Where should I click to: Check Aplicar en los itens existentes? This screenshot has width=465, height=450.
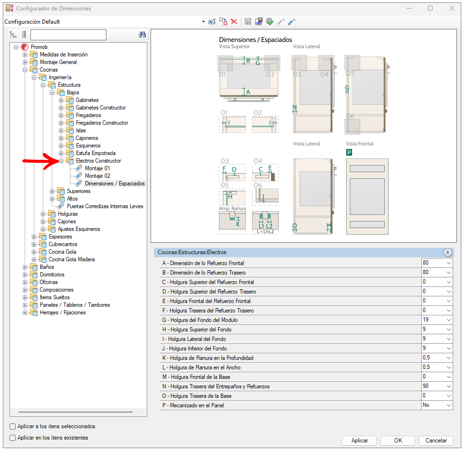pos(12,438)
